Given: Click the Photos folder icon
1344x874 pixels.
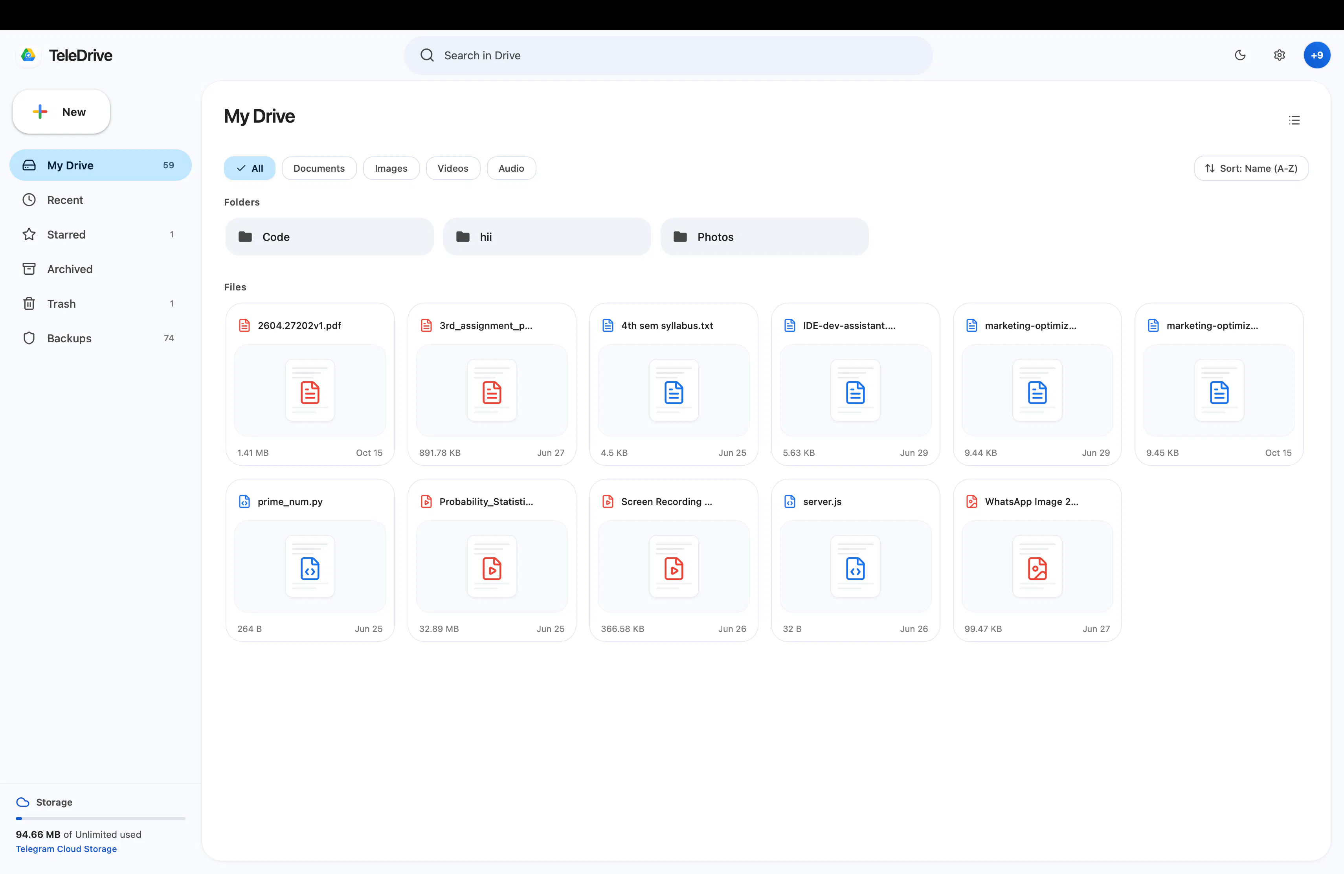Looking at the screenshot, I should (680, 237).
